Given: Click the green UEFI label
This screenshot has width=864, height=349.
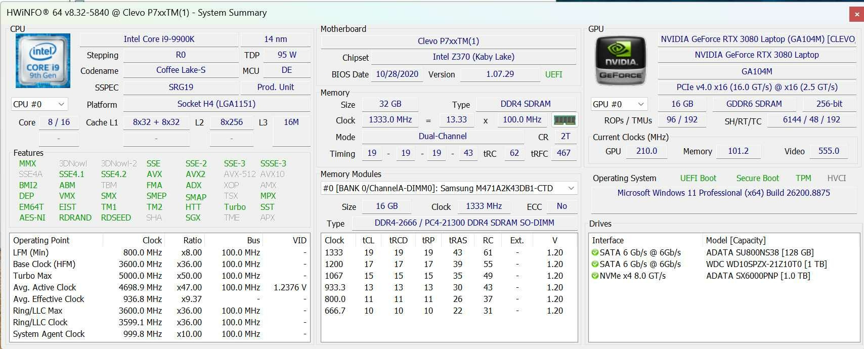Looking at the screenshot, I should click(553, 74).
